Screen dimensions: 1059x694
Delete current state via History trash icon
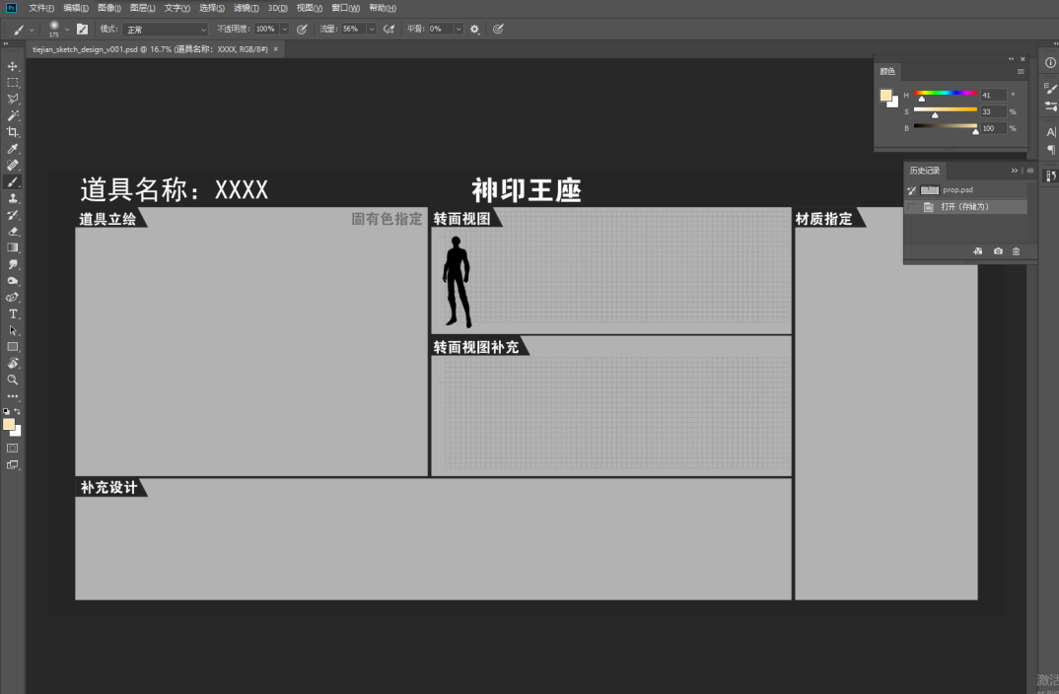point(1016,250)
